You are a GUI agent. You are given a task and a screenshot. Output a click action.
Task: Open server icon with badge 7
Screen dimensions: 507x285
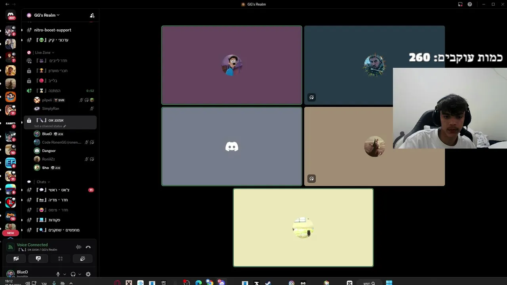(x=11, y=57)
